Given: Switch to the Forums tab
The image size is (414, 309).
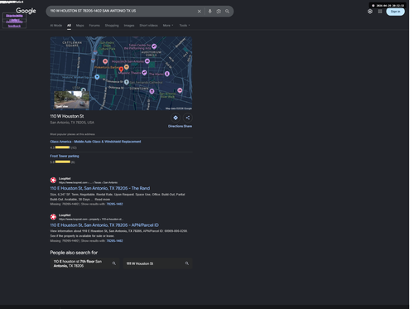Looking at the screenshot, I should tap(94, 26).
